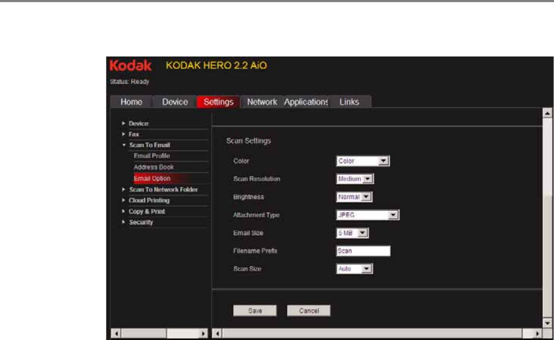Open Address Book settings
The width and height of the screenshot is (554, 340).
(154, 167)
